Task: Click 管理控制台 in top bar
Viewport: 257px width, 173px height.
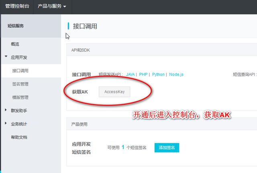Action: [x=17, y=7]
